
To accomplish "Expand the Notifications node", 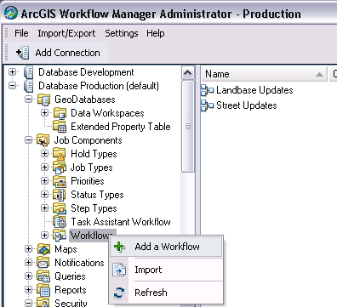I will (x=28, y=263).
